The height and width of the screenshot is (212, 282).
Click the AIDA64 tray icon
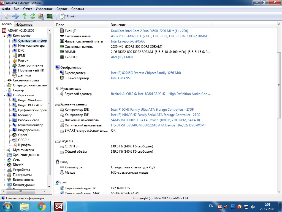click(x=220, y=206)
